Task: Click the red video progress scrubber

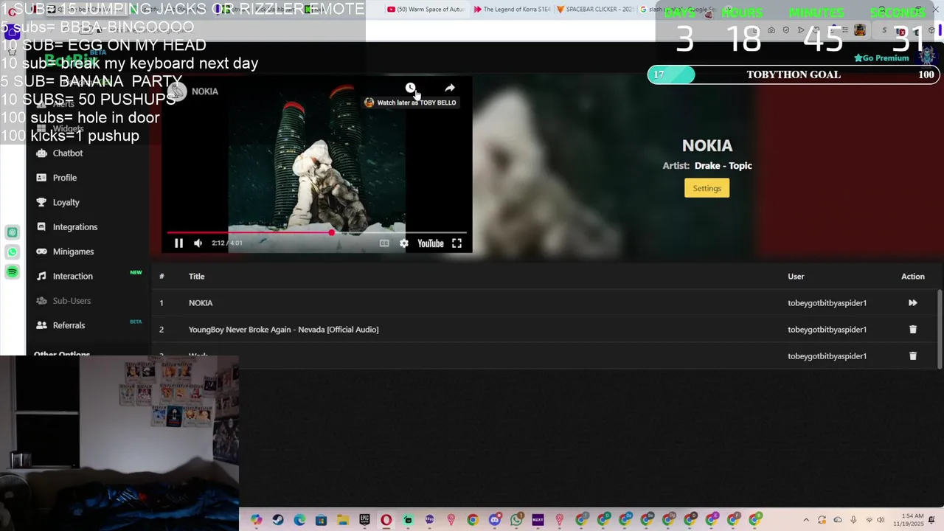Action: pos(331,232)
